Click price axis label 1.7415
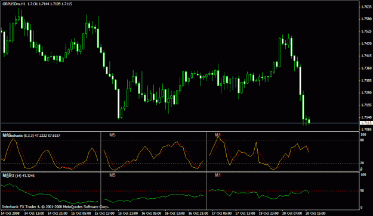 pyautogui.click(x=366, y=56)
